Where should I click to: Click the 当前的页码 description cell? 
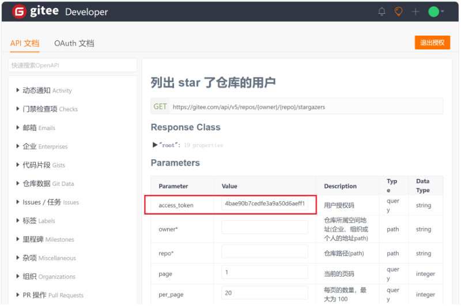click(339, 274)
